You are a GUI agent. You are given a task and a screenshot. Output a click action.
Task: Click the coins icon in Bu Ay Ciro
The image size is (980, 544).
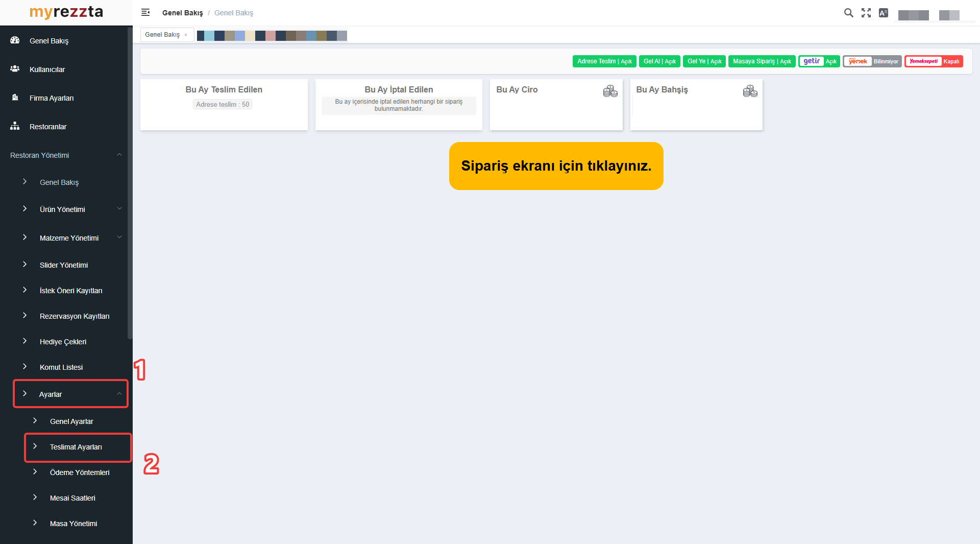click(x=610, y=91)
